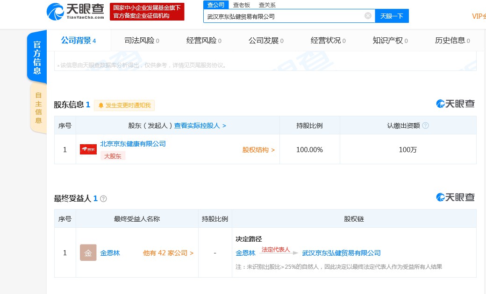Switch to 查关系 search tab
The width and height of the screenshot is (486, 294).
click(267, 5)
